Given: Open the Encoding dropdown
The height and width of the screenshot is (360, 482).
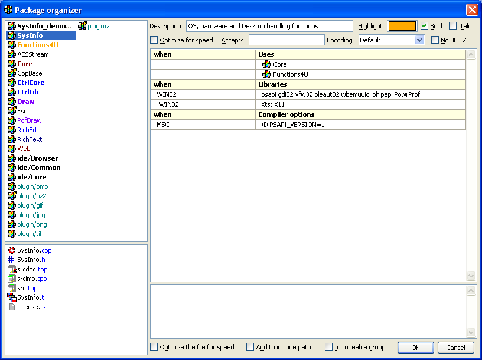Looking at the screenshot, I should [420, 40].
